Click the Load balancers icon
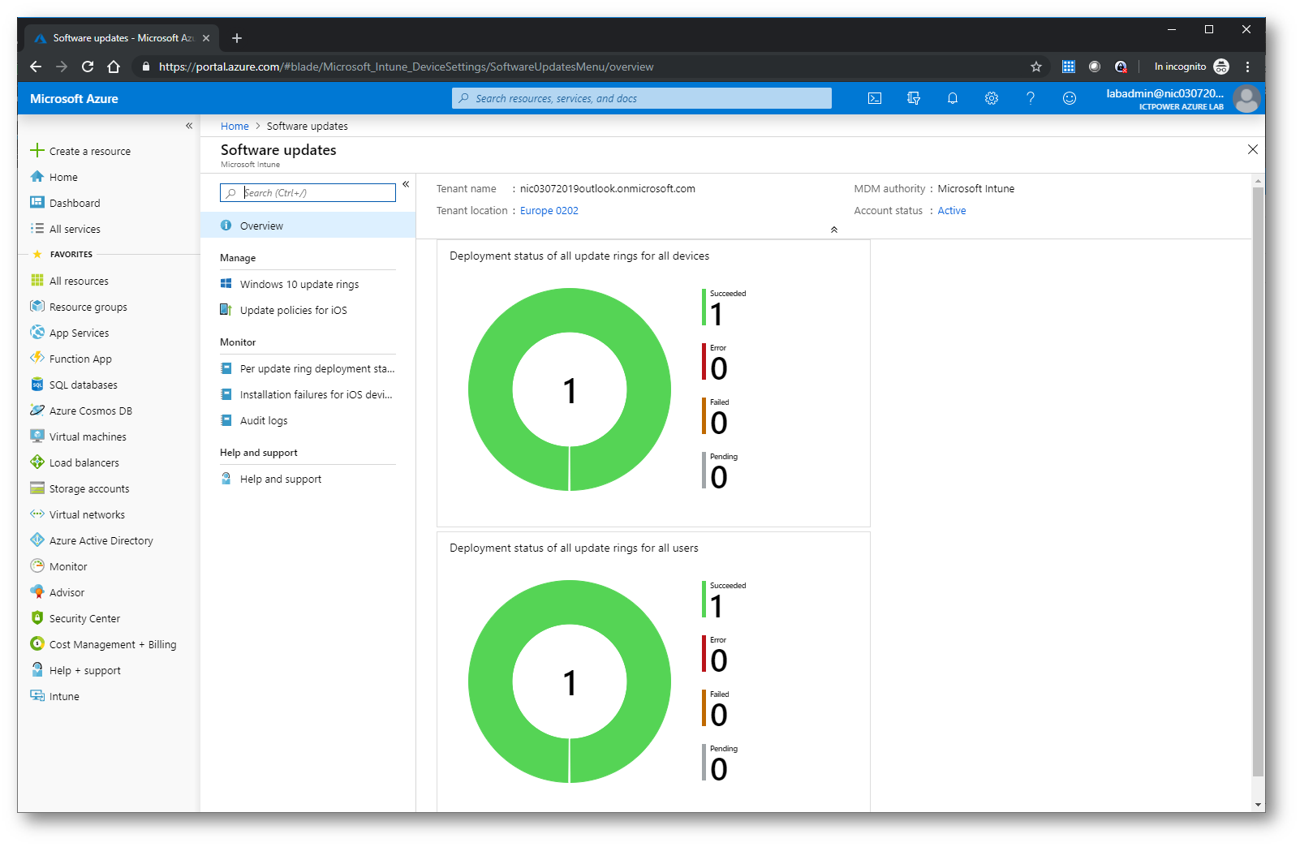The height and width of the screenshot is (847, 1300). click(37, 462)
